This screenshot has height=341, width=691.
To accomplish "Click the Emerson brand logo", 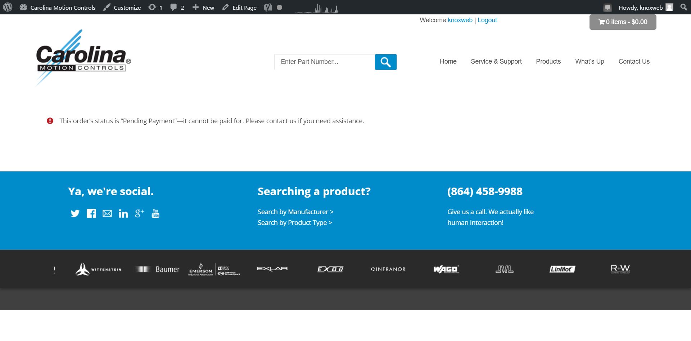I will pos(214,269).
